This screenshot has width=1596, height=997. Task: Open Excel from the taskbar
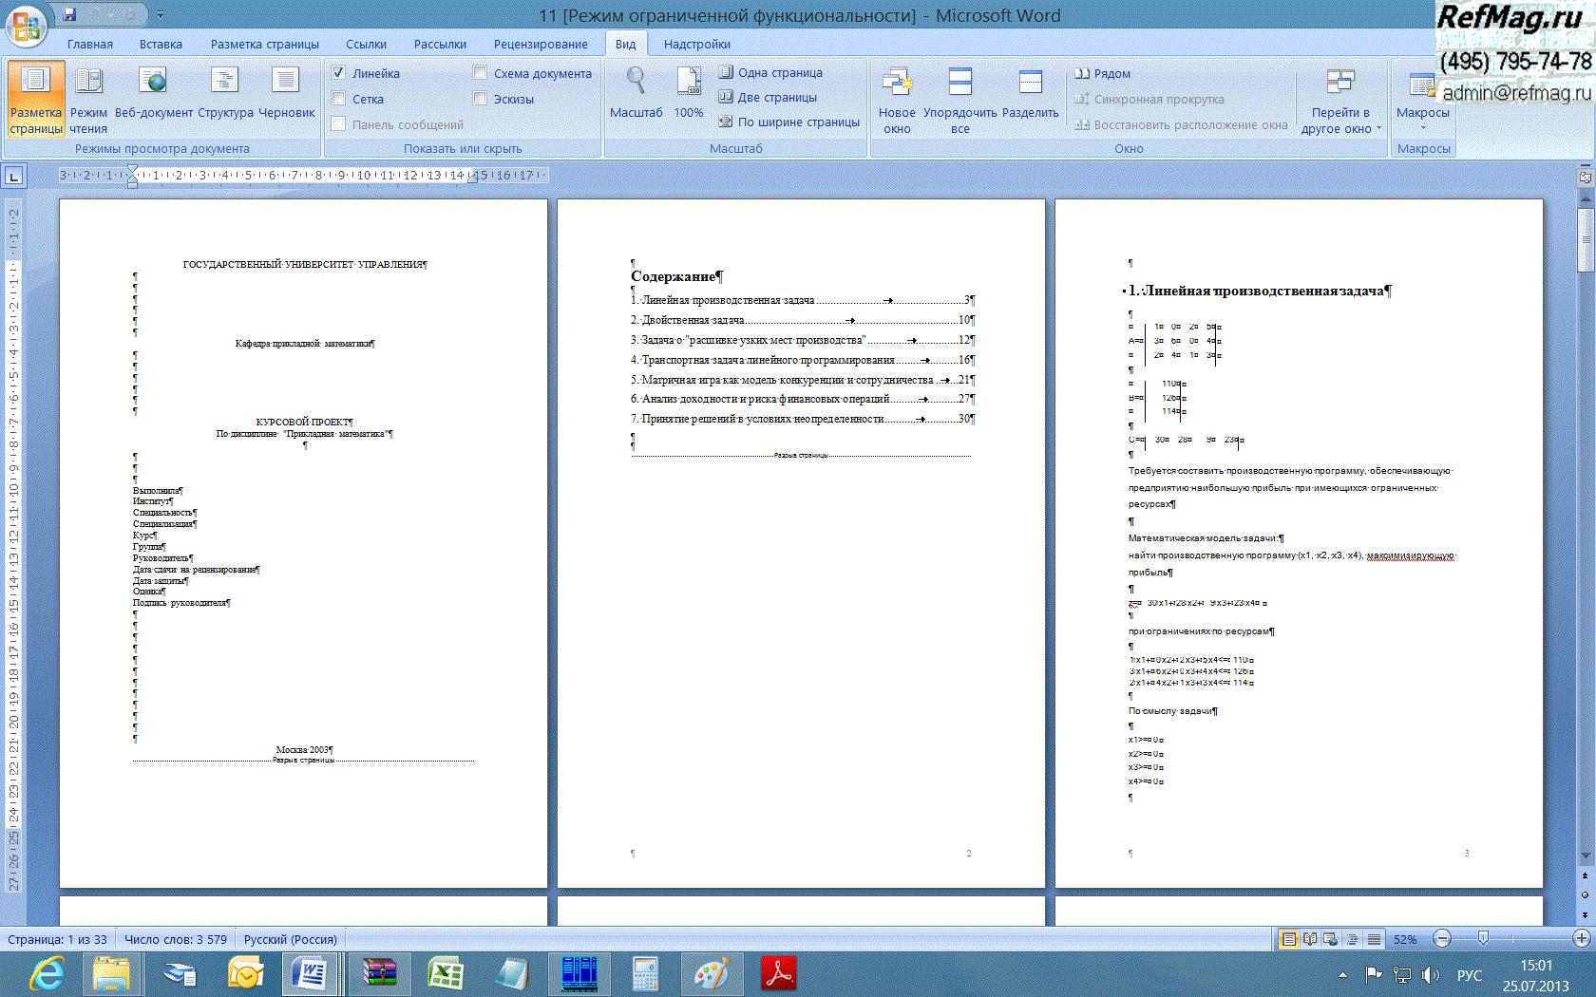(x=445, y=974)
